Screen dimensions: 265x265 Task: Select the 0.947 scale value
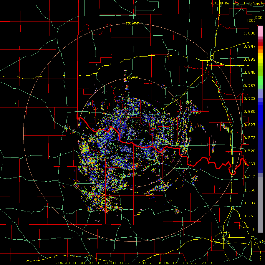tap(249, 46)
